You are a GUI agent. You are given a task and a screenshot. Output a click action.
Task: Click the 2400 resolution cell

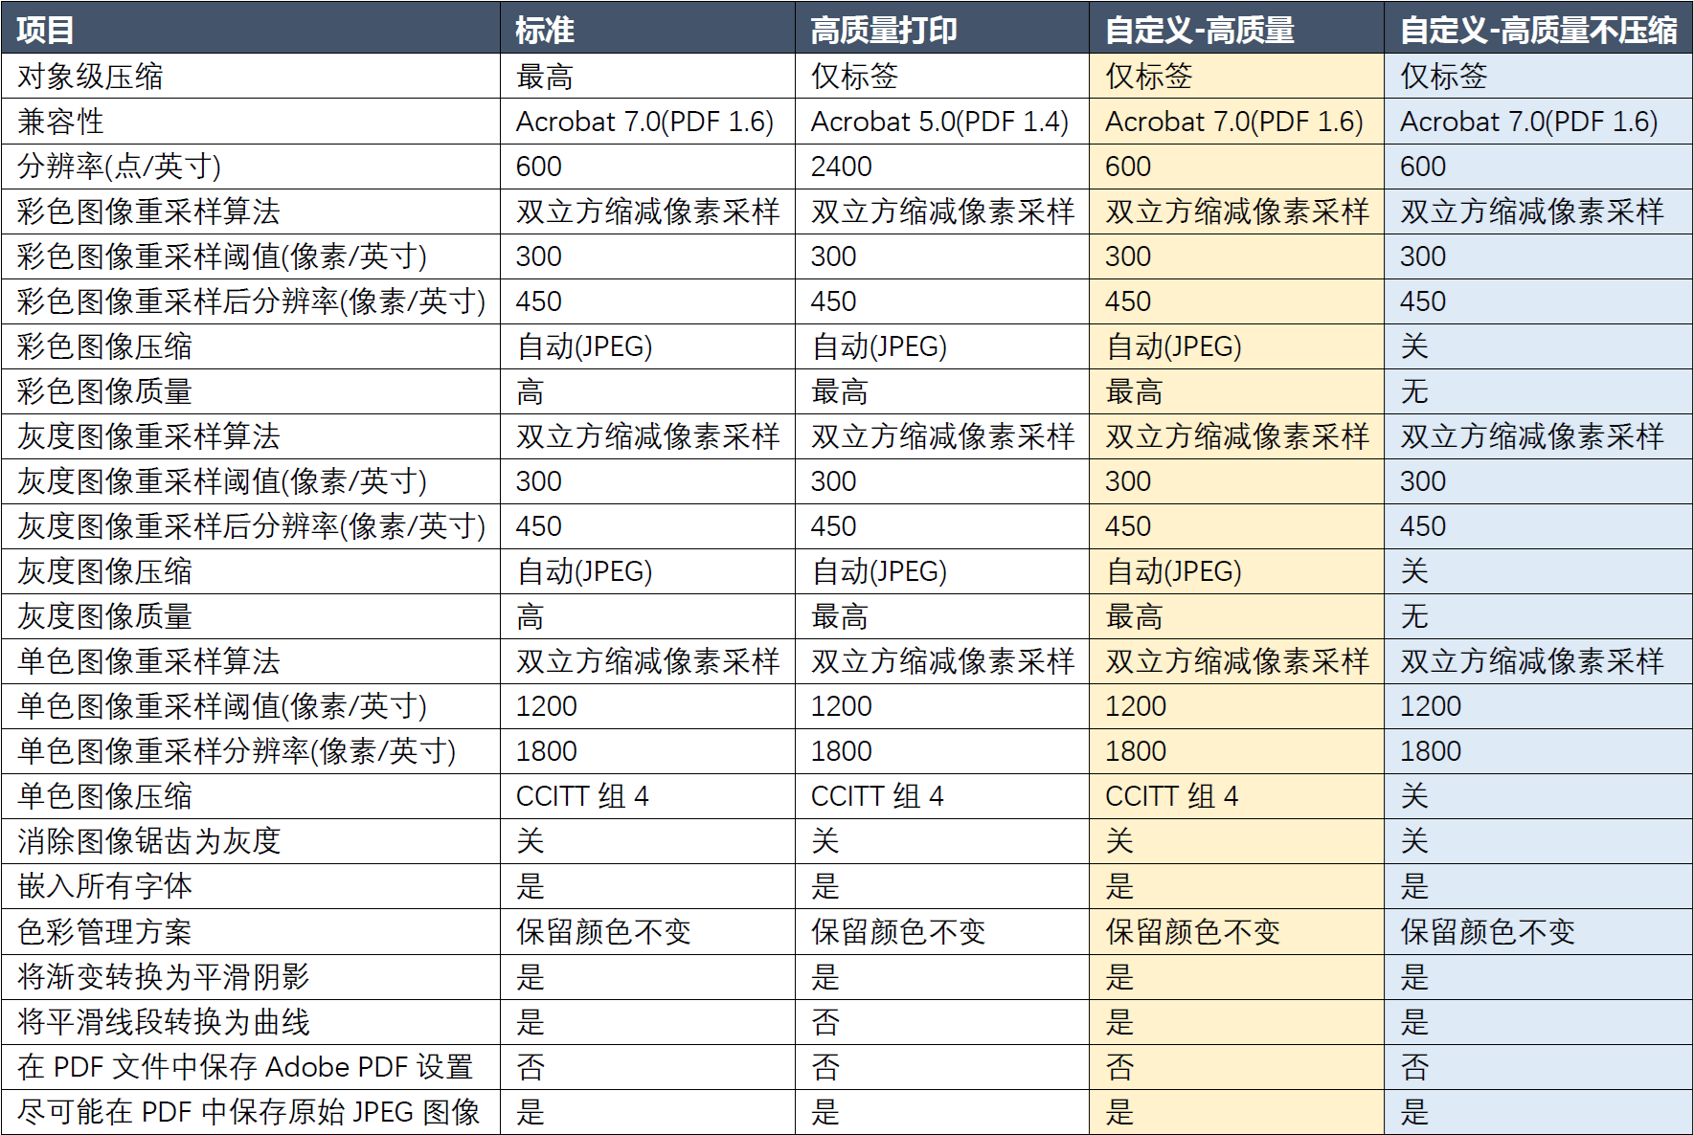(x=841, y=167)
